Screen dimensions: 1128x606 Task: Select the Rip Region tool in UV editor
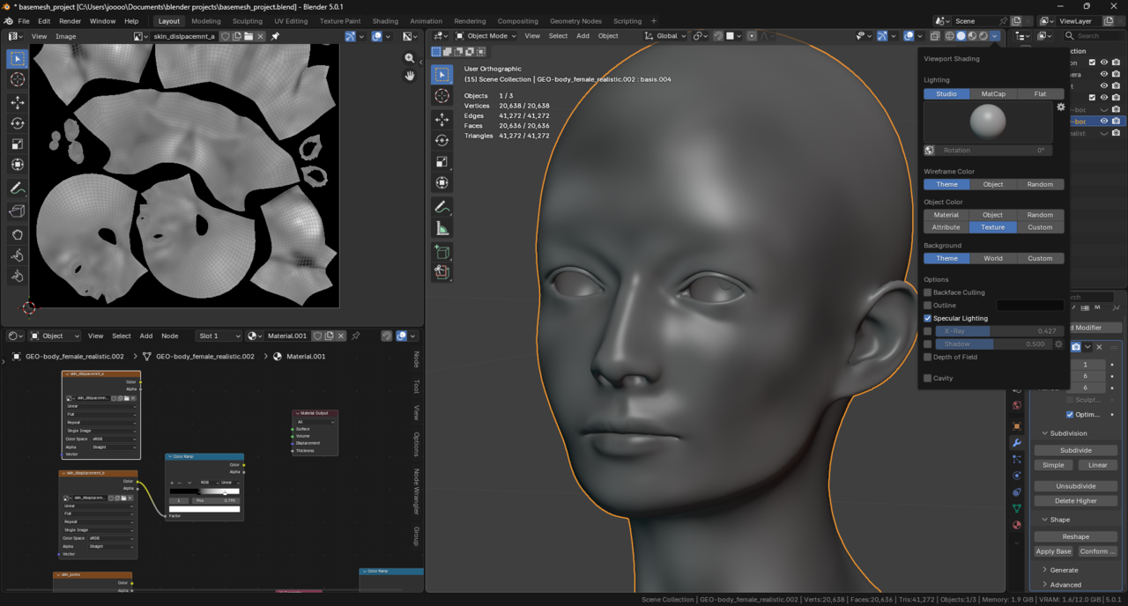click(18, 211)
